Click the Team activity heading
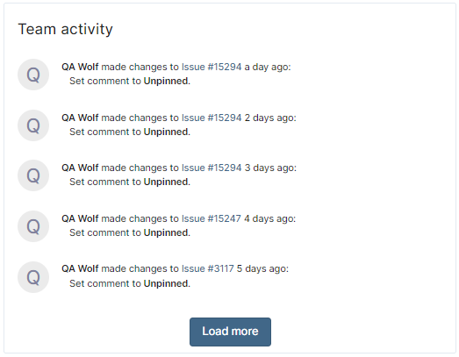This screenshot has height=357, width=459. (x=65, y=29)
